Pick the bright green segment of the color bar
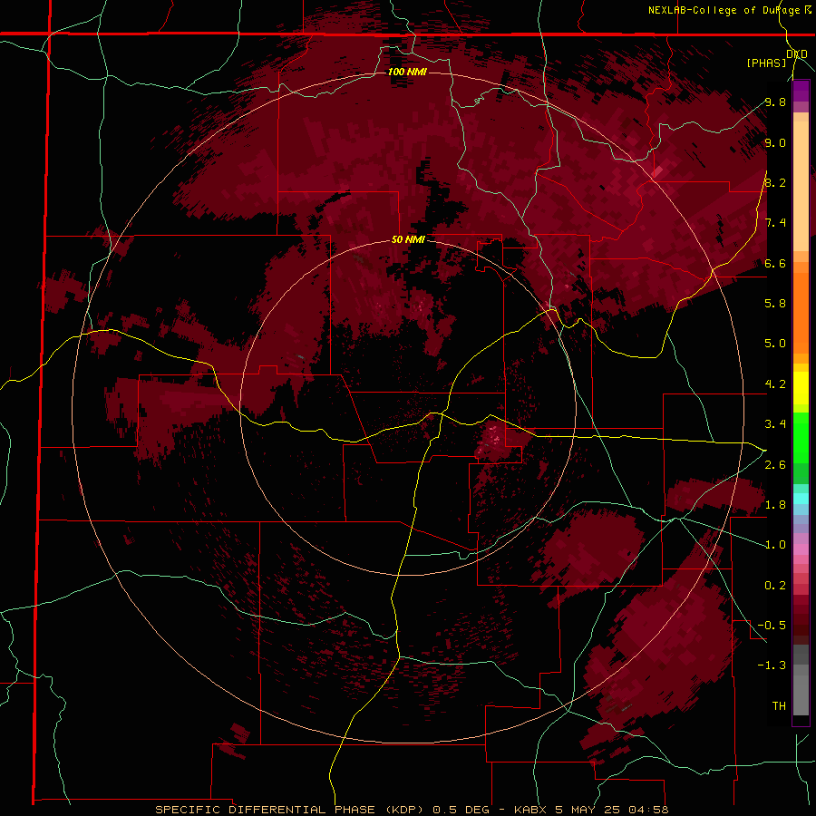Image resolution: width=816 pixels, height=816 pixels. coord(801,437)
